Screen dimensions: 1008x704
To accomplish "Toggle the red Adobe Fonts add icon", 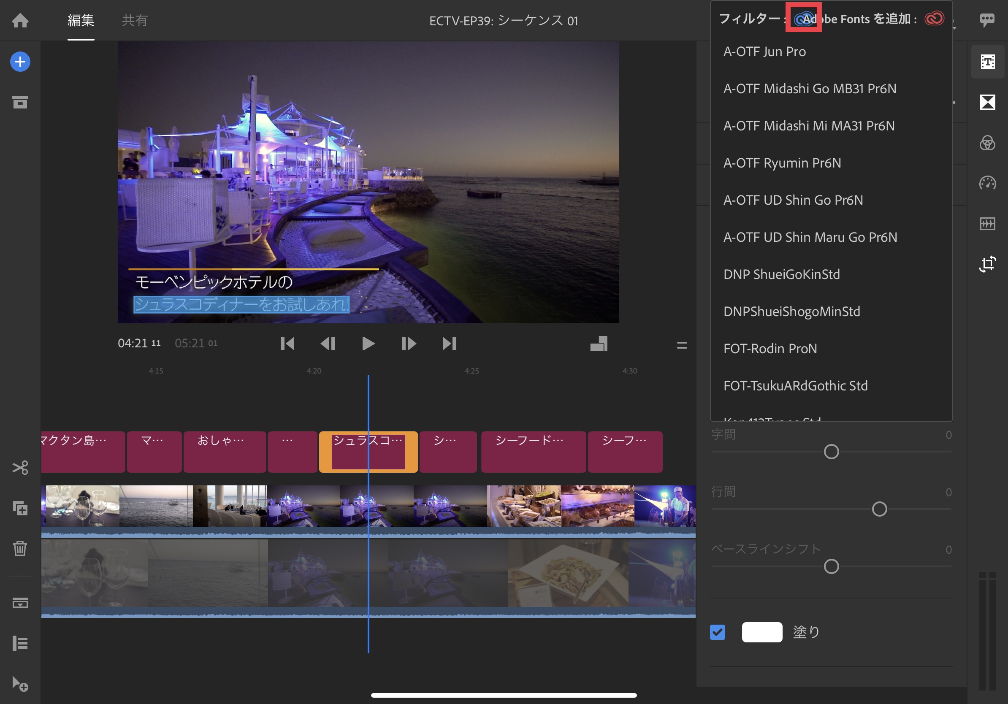I will 934,19.
